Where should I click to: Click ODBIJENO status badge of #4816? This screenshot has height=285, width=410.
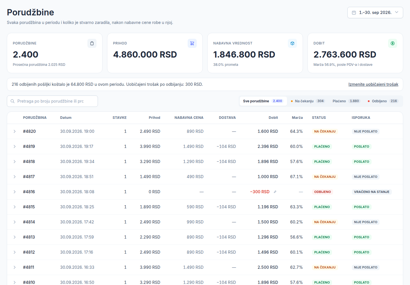323,192
